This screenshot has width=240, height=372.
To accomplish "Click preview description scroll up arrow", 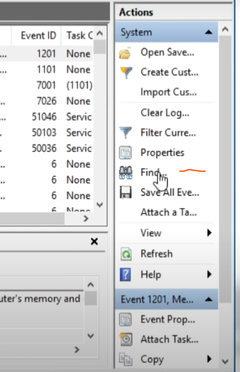I will (90, 284).
